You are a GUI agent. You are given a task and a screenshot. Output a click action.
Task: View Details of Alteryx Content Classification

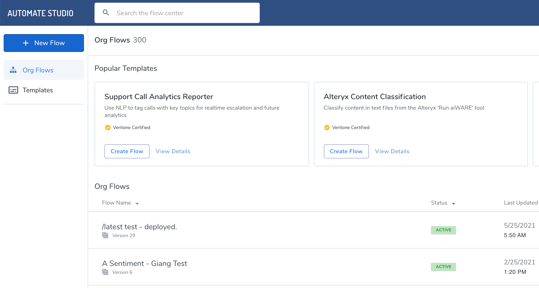point(392,151)
